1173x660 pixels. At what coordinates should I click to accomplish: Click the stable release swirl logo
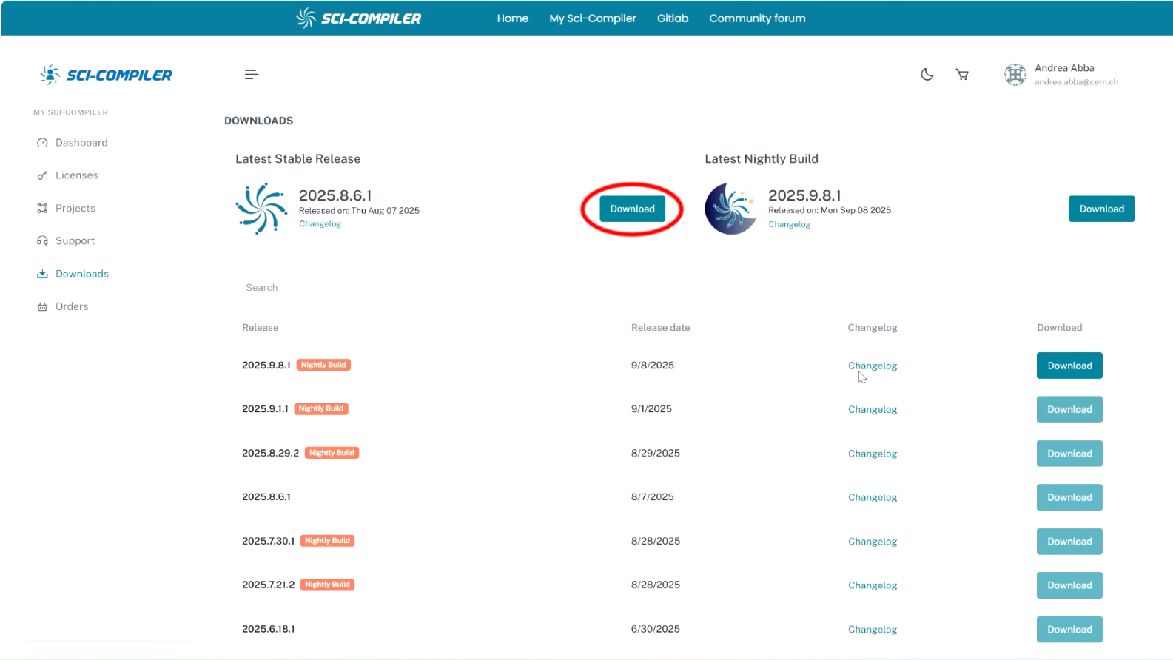pos(261,209)
